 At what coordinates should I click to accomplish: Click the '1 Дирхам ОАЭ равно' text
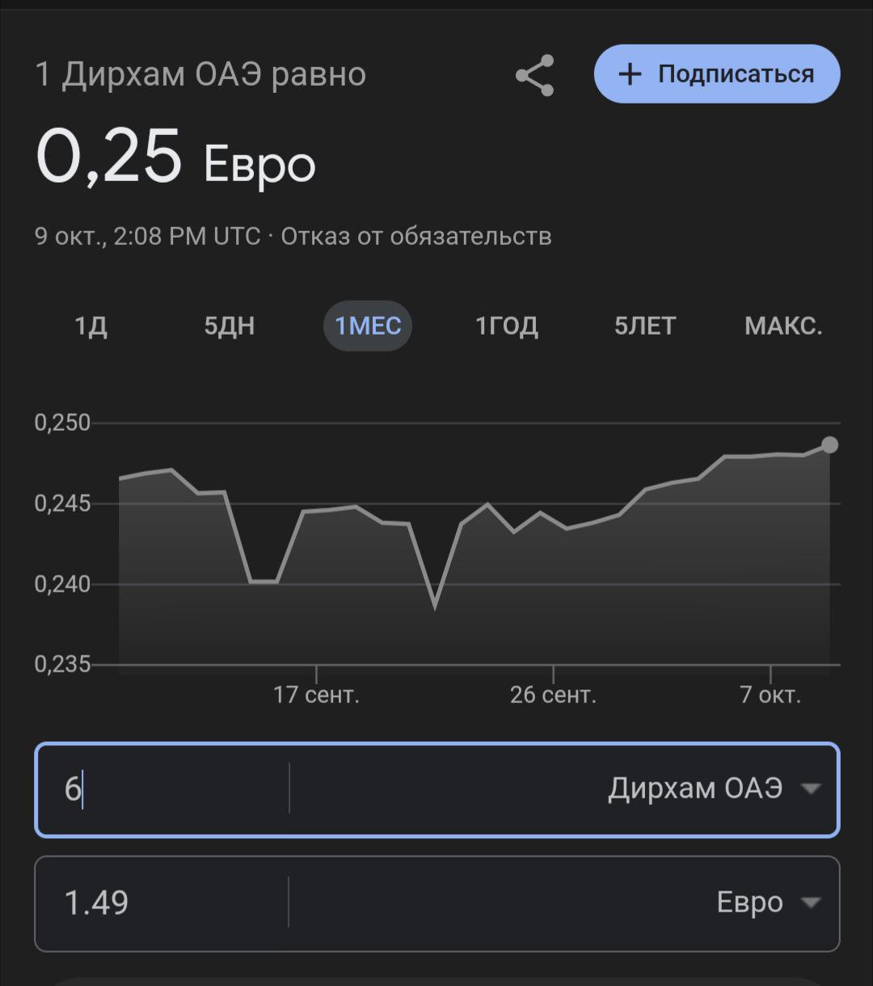[x=200, y=74]
